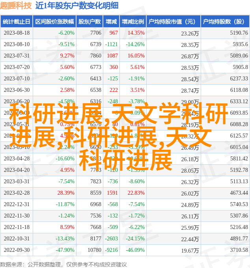Screen dimensions: 250x268
Task: Click the 区间股价涨跌幅 column header
Action: pyautogui.click(x=54, y=22)
